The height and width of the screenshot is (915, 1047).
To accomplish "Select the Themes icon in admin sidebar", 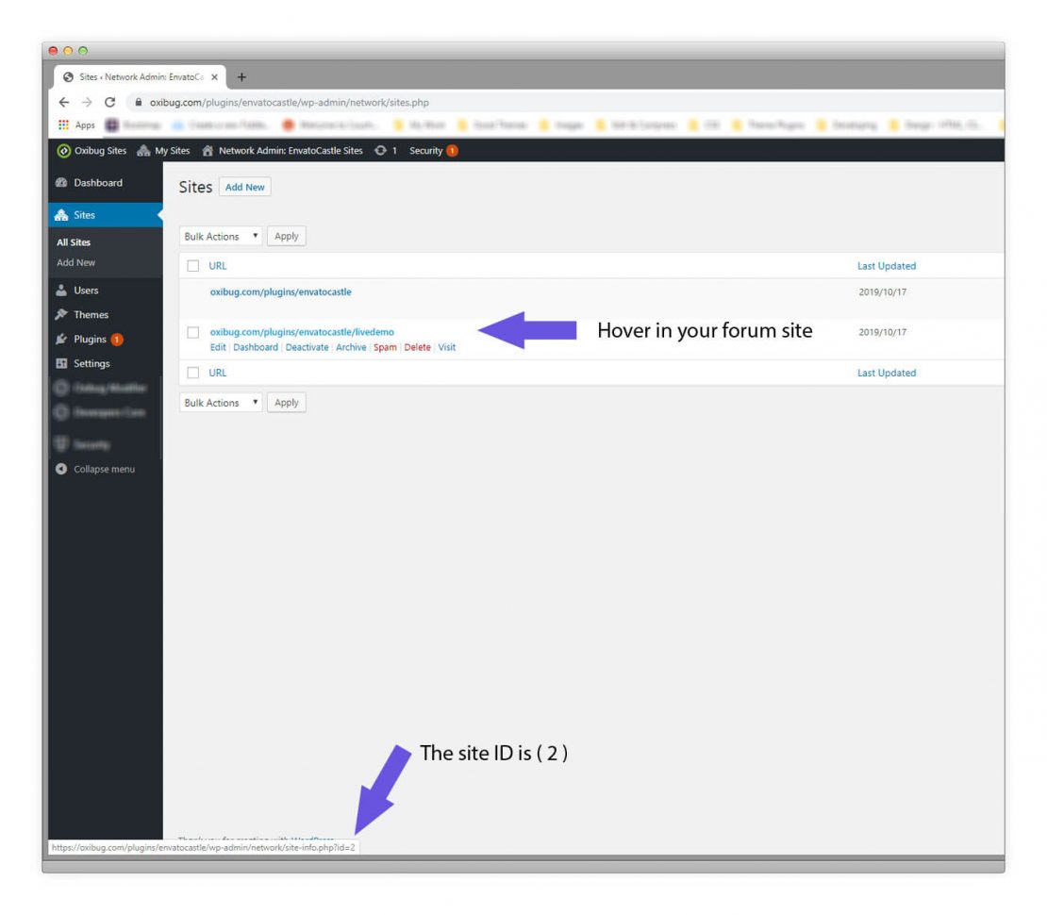I will [62, 314].
